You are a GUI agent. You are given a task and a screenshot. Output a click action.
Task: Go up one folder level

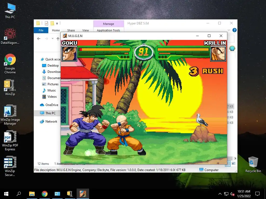click(58, 39)
